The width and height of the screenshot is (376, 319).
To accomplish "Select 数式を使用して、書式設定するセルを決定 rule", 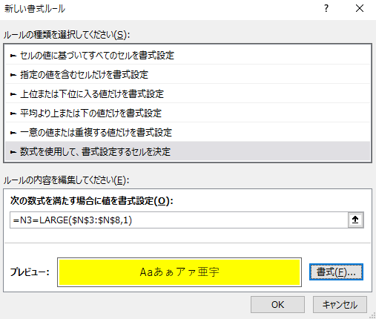I will (188, 151).
